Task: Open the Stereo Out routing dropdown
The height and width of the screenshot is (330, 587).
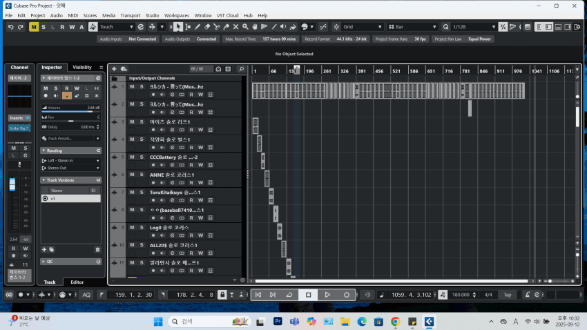Action: click(x=70, y=168)
